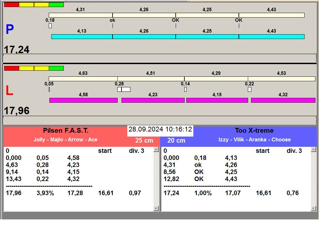Click the 20 cm jump height label
The width and height of the screenshot is (319, 229).
(x=176, y=140)
